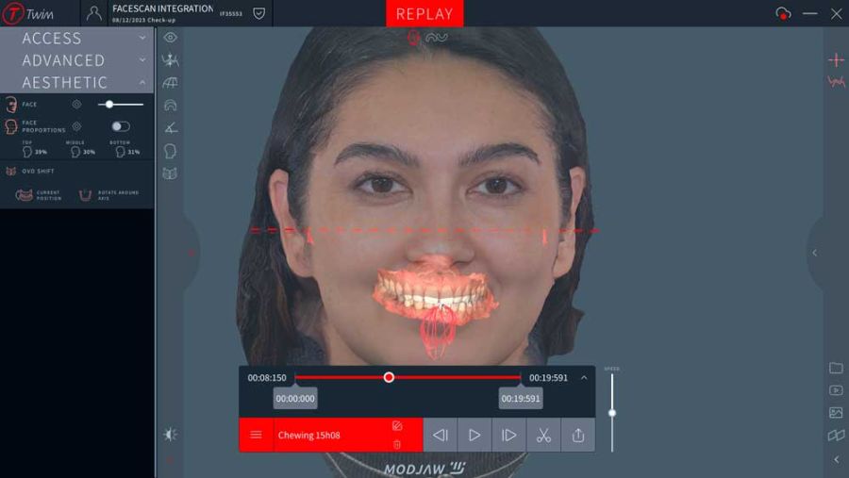Image resolution: width=849 pixels, height=478 pixels.
Task: Click the export share icon in playback bar
Action: point(578,435)
